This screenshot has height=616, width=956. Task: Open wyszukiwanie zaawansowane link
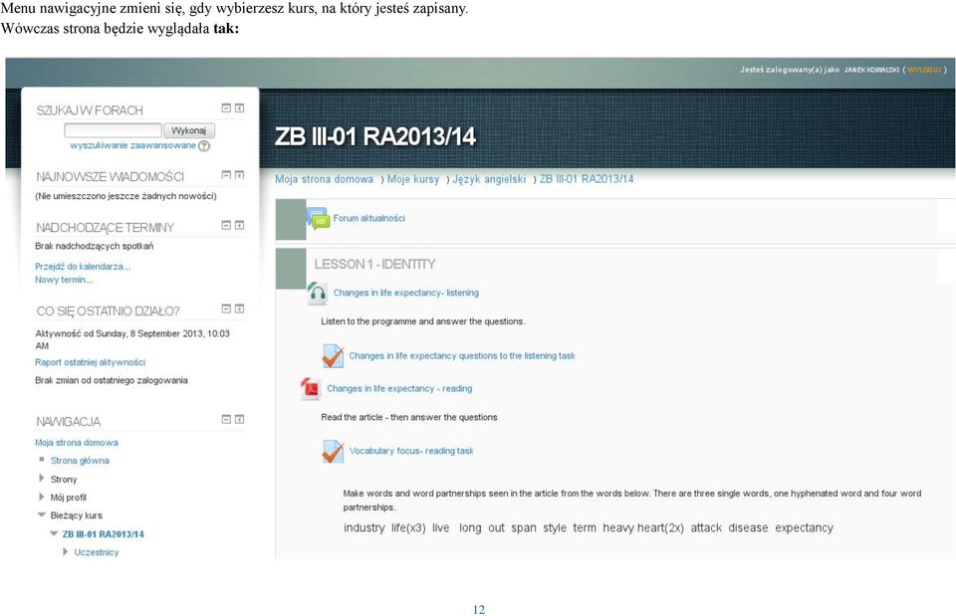[132, 145]
